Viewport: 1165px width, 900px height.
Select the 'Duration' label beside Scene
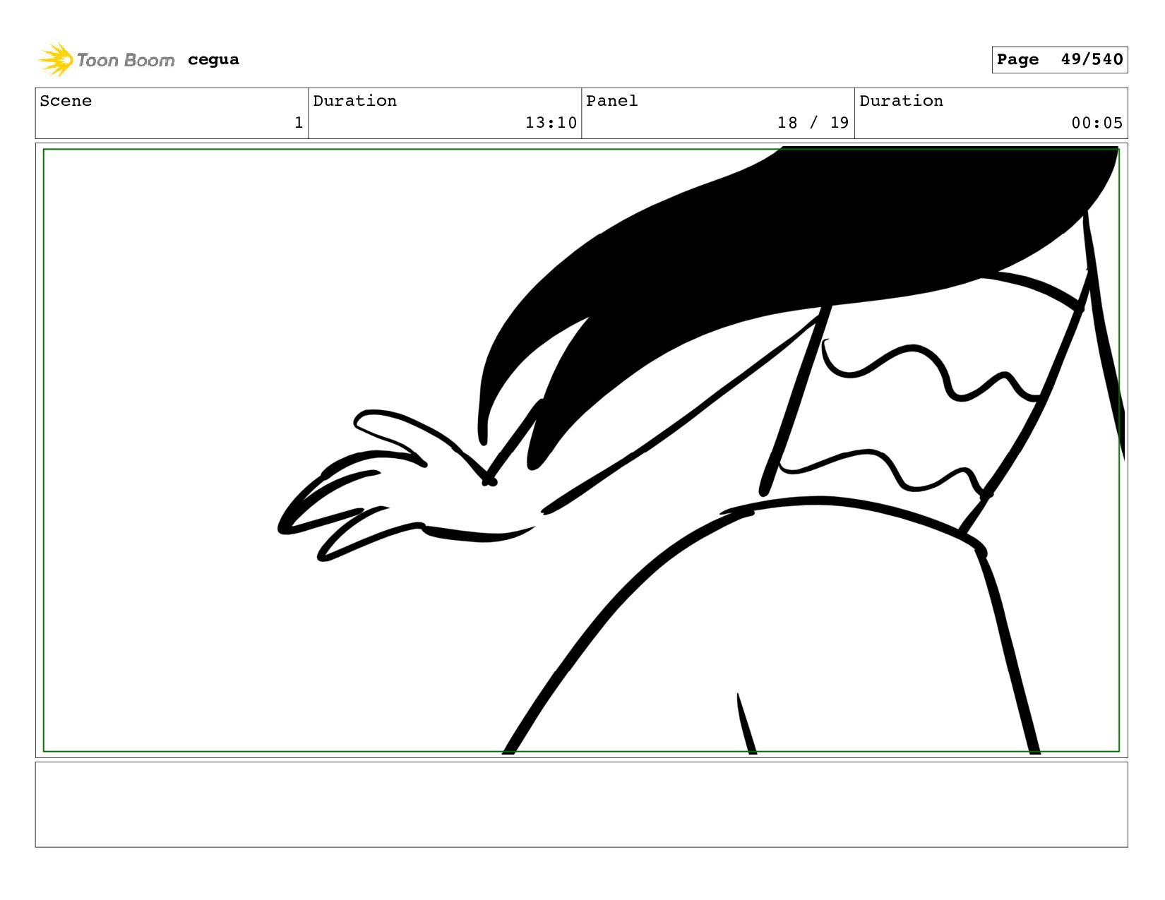pyautogui.click(x=354, y=101)
